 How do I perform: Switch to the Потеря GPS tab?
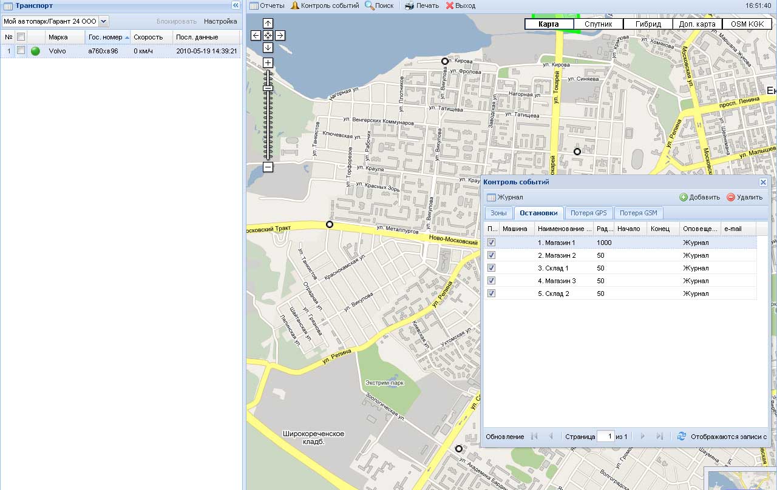588,213
